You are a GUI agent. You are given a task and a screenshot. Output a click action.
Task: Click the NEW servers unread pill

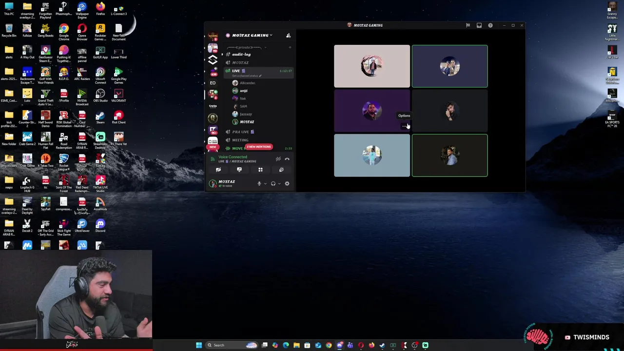(x=213, y=147)
